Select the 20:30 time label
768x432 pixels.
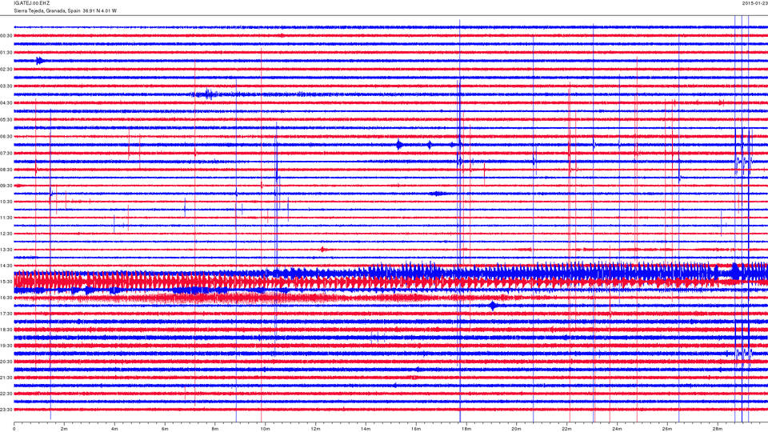(x=6, y=362)
